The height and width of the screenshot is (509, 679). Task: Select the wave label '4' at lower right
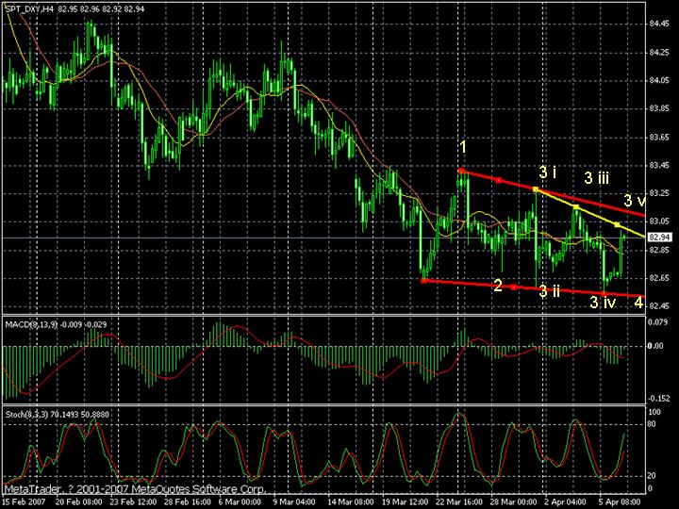(x=638, y=303)
